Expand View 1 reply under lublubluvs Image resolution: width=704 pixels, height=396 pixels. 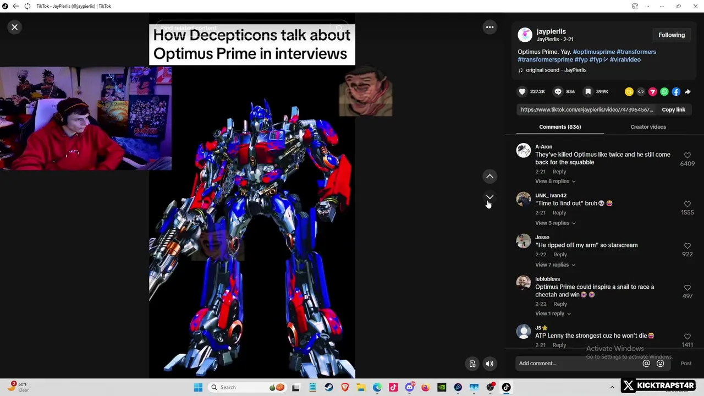coord(553,313)
